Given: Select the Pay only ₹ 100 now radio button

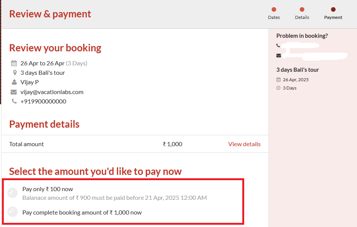Looking at the screenshot, I should (13, 193).
